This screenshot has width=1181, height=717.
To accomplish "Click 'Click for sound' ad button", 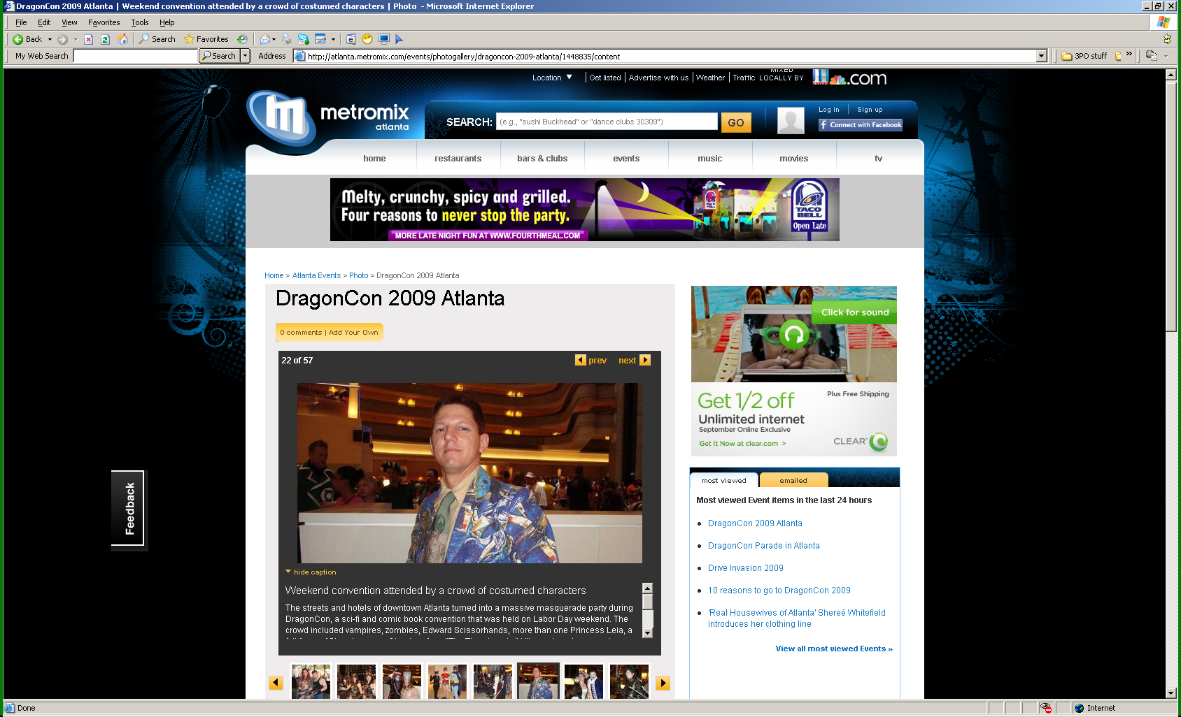I will (x=854, y=312).
